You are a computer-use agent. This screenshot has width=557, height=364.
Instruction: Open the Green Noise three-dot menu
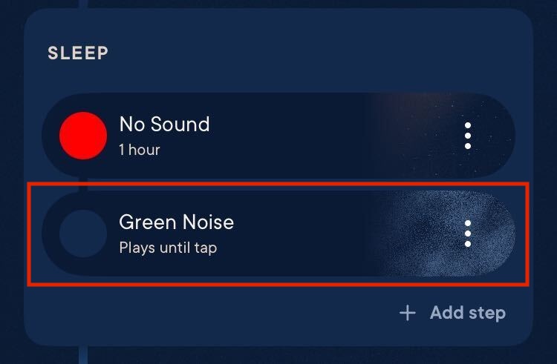(x=468, y=234)
